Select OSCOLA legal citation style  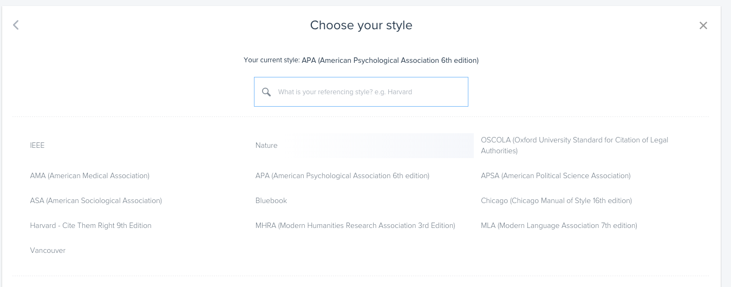[574, 146]
